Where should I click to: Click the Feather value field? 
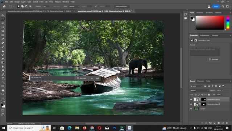click(x=46, y=7)
